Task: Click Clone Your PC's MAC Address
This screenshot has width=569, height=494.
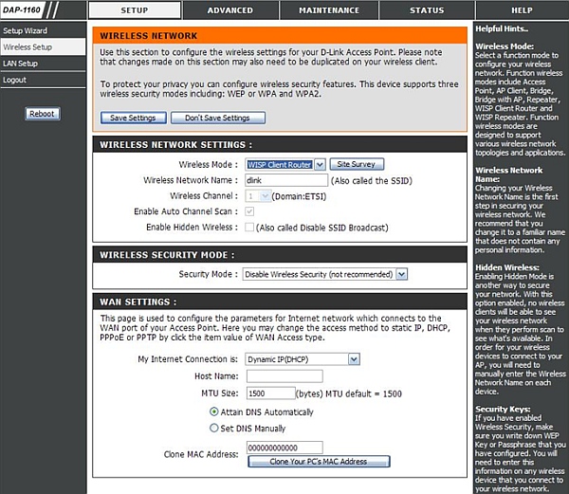Action: tap(318, 462)
